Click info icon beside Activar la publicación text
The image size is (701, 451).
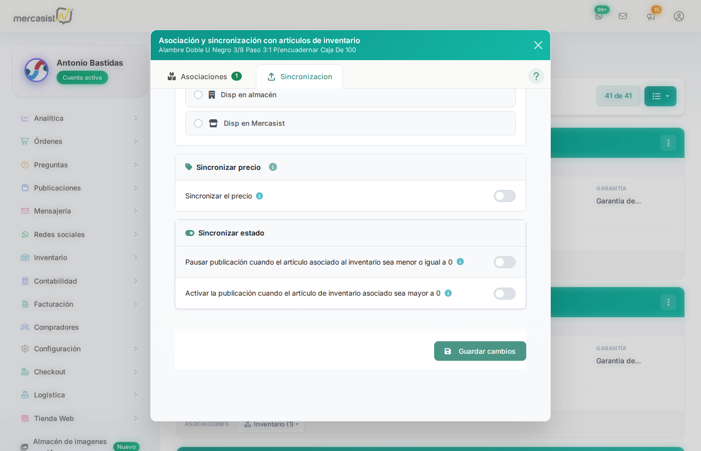(x=448, y=293)
